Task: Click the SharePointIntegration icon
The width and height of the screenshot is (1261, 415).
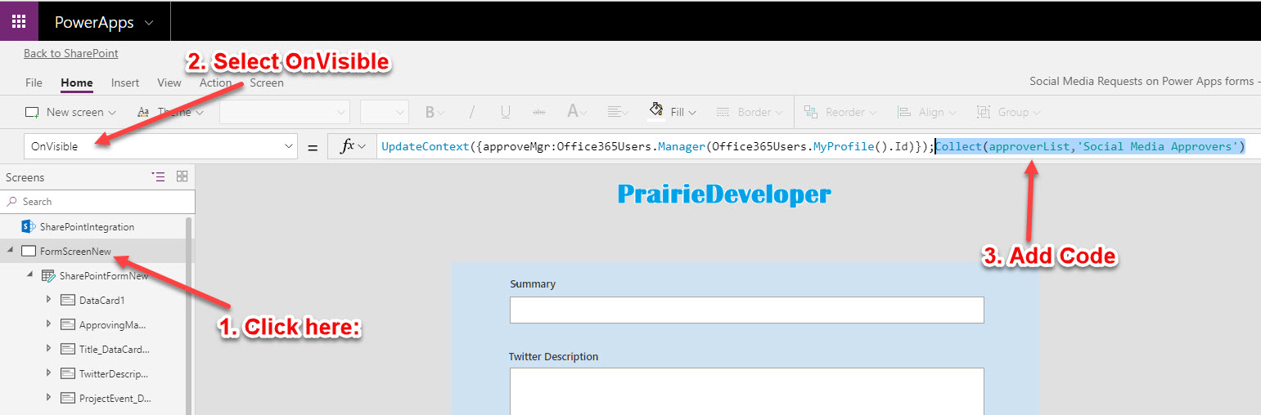Action: pos(29,226)
